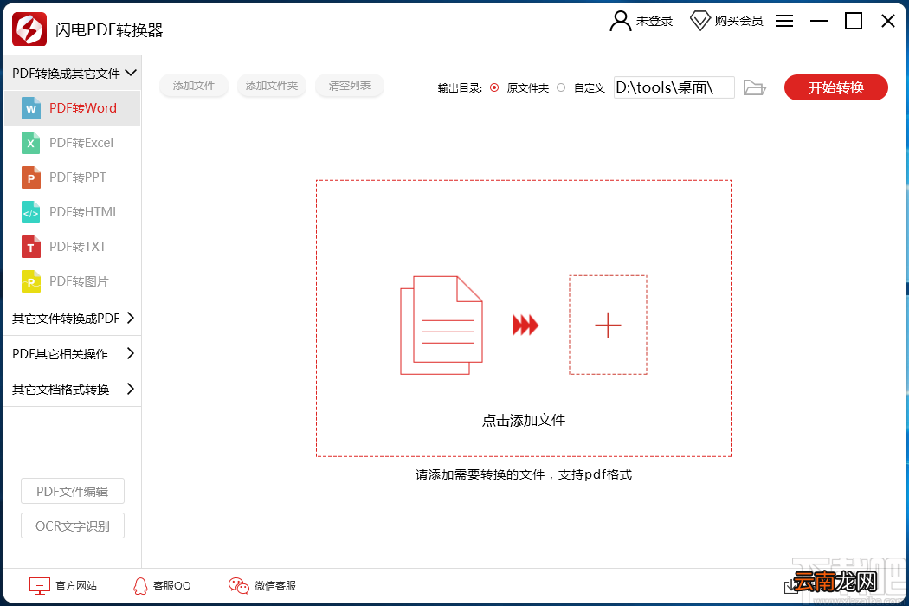Open the 微信客服 link

tap(274, 586)
